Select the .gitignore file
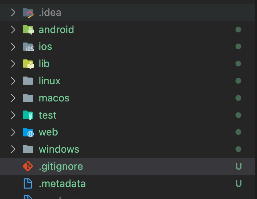This screenshot has width=257, height=199. [127, 166]
